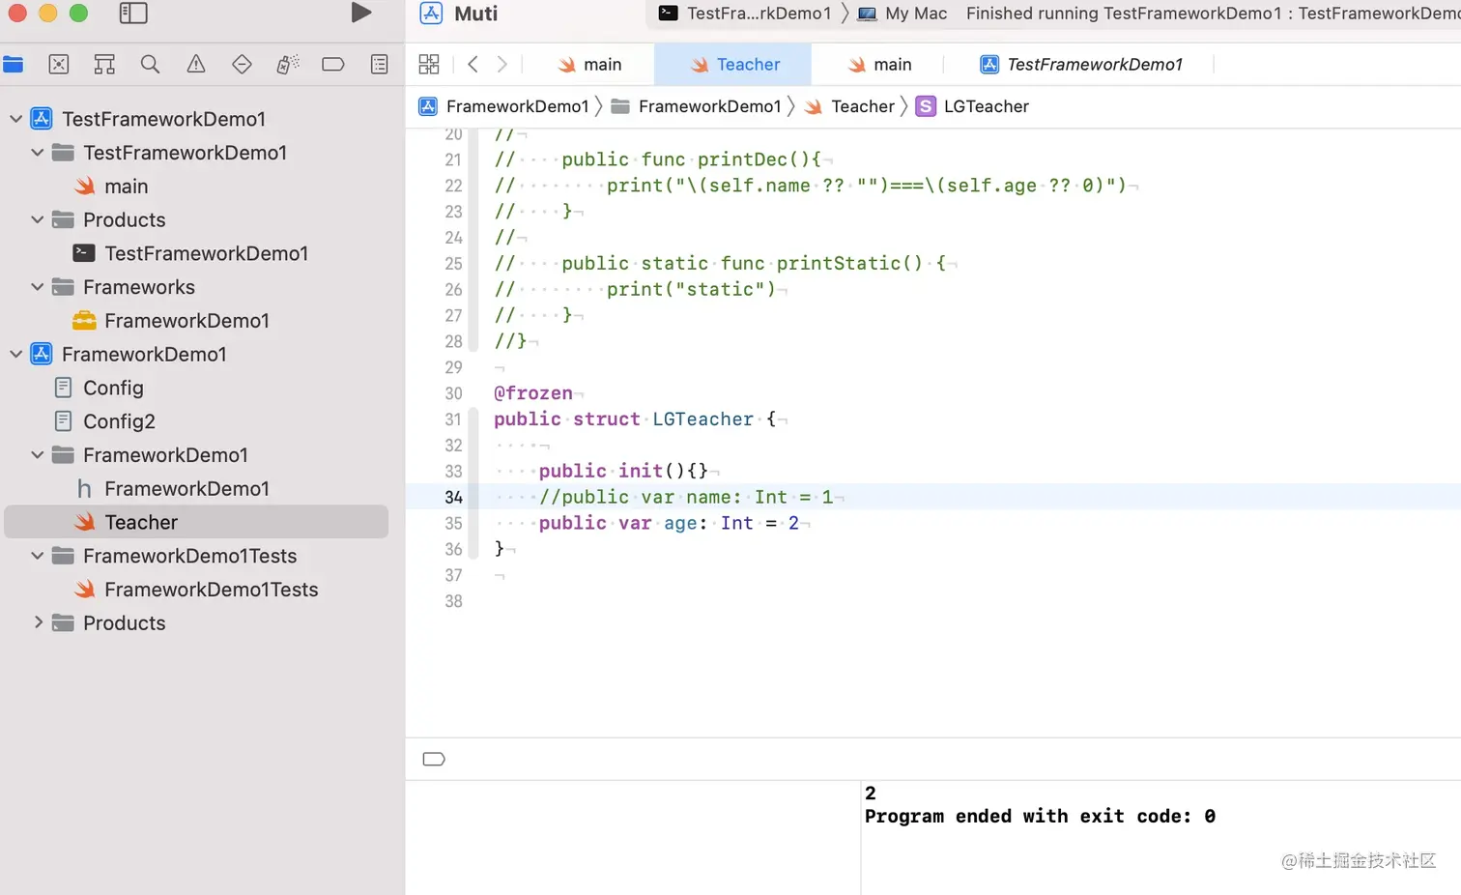Open the Breakpoint navigator icon
Viewport: 1461px width, 895px height.
333,65
